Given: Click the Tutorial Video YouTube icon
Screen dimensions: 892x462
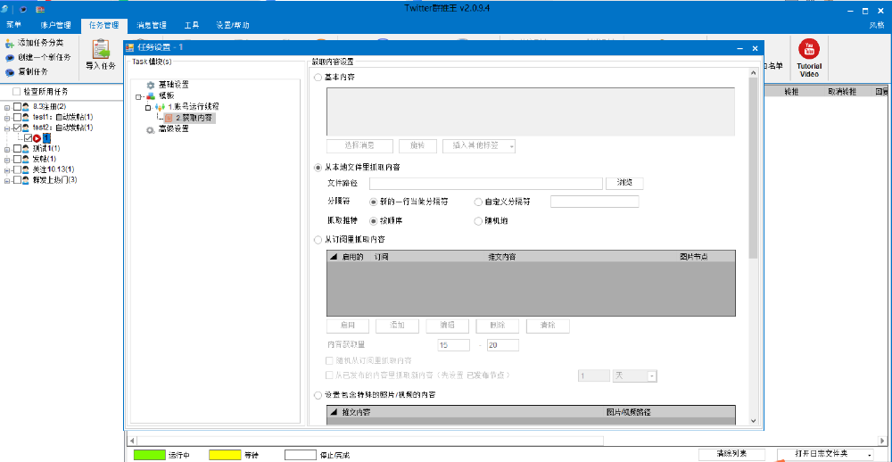Looking at the screenshot, I should tap(808, 50).
